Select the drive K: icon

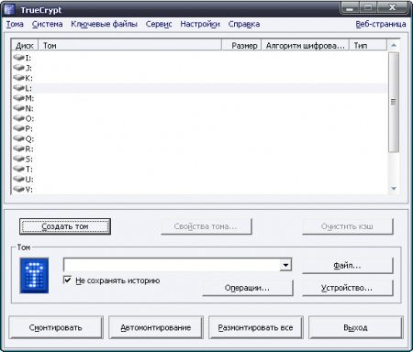pos(18,78)
